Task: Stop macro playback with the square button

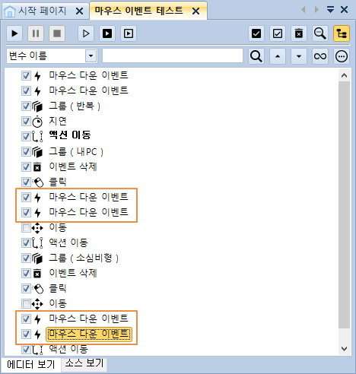Action: (57, 33)
